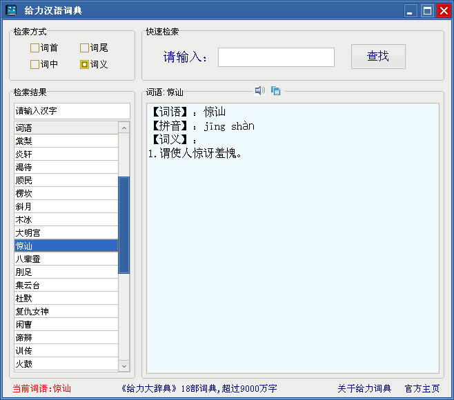The height and width of the screenshot is (400, 454).
Task: Select 斜月 in the results list
Action: pyautogui.click(x=66, y=207)
